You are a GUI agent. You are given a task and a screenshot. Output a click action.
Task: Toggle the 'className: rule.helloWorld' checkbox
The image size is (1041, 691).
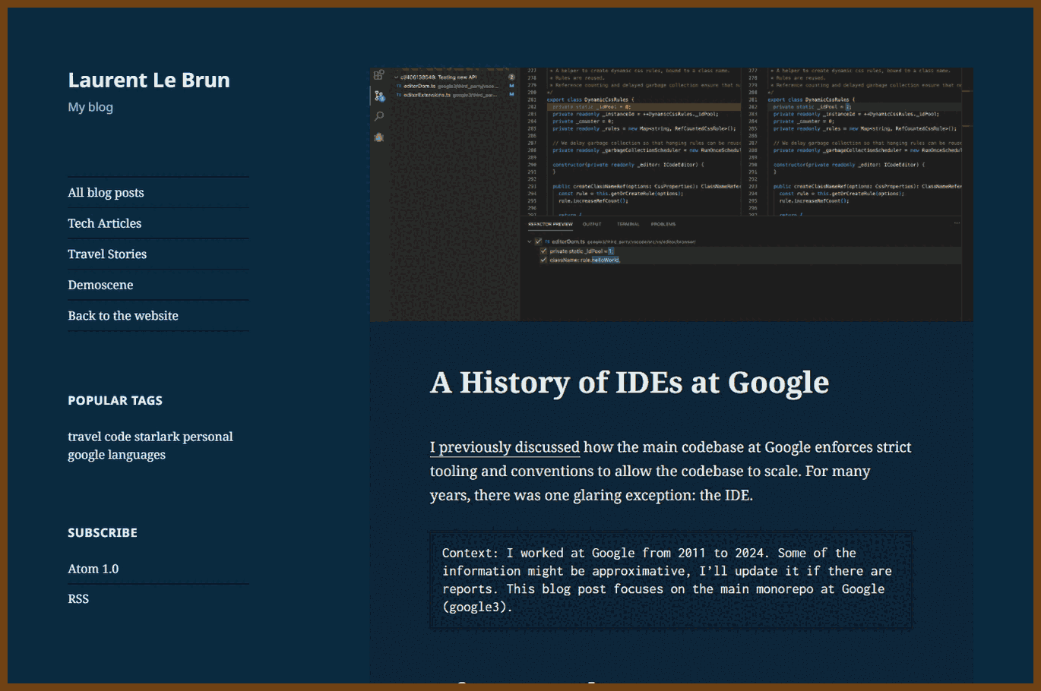pyautogui.click(x=543, y=260)
